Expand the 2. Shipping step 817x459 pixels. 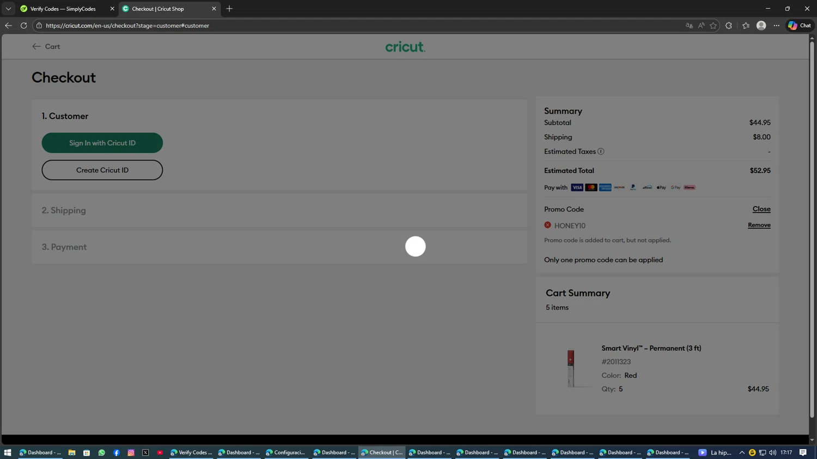coord(279,210)
